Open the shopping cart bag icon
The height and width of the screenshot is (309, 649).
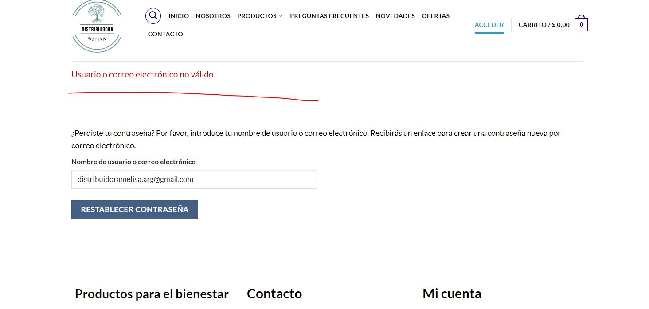(581, 23)
